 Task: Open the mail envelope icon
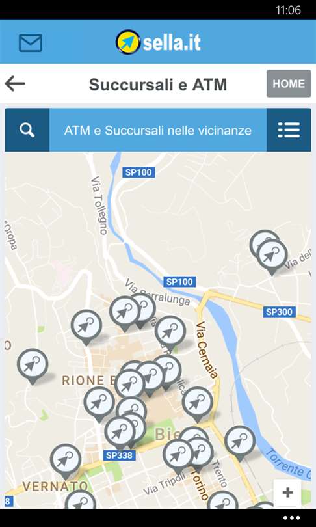30,43
